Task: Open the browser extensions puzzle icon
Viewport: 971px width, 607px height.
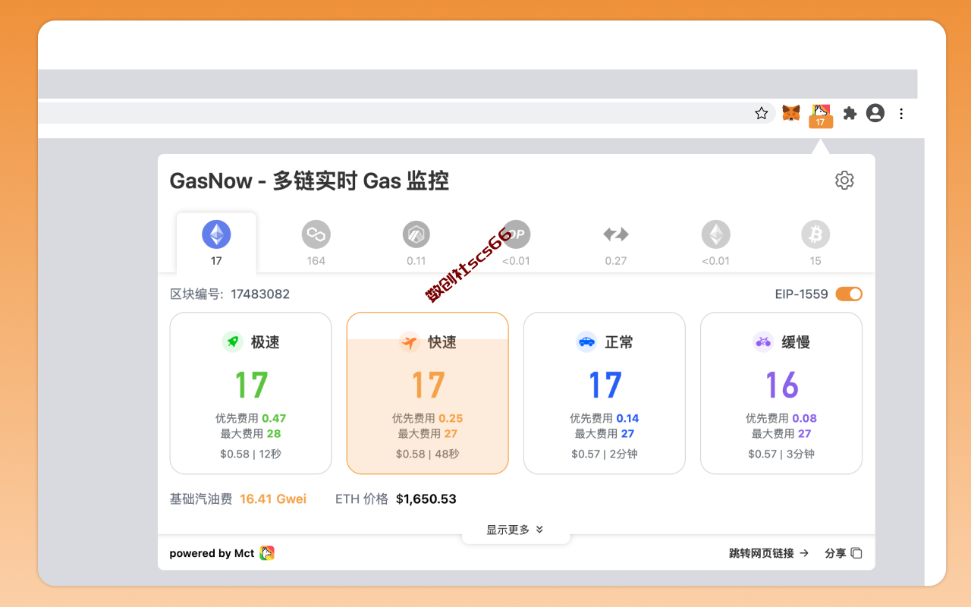Action: coord(850,113)
